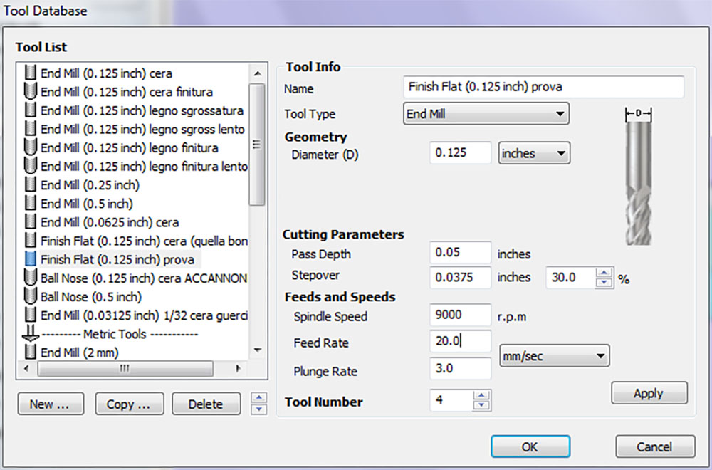This screenshot has height=470, width=712.
Task: Click the Finish Flat prova tool icon
Action: pyautogui.click(x=30, y=258)
